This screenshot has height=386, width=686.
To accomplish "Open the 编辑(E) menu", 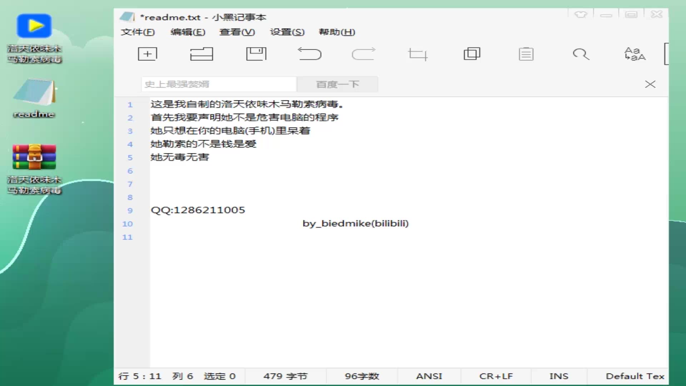I will pyautogui.click(x=188, y=32).
